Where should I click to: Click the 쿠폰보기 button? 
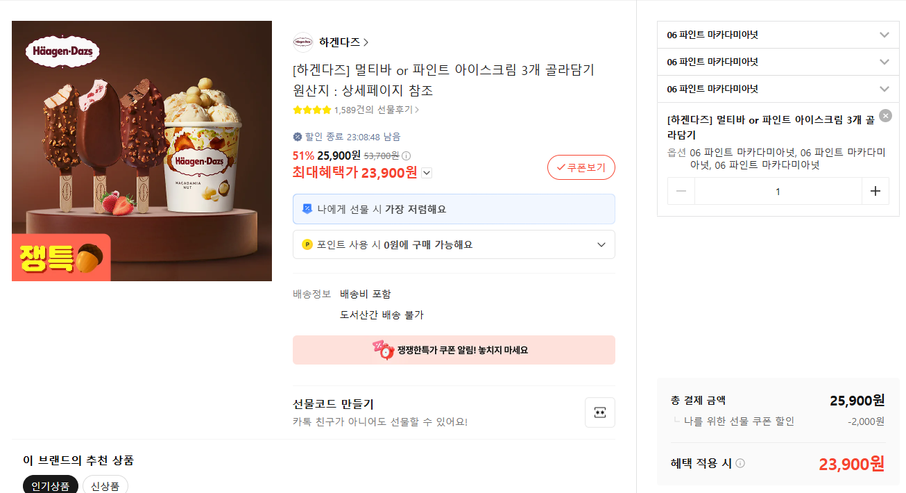click(x=581, y=167)
